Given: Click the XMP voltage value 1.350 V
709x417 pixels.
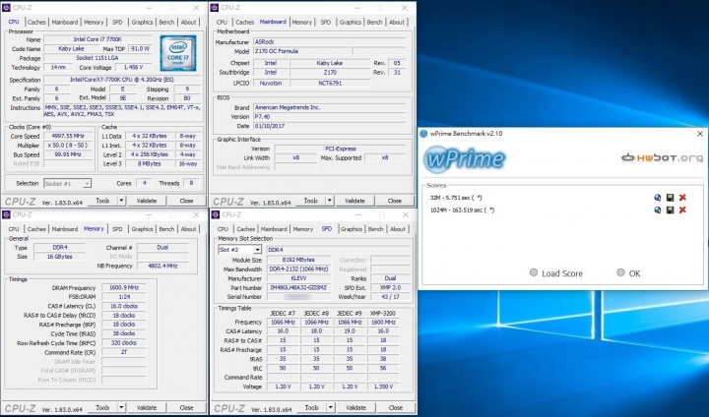Looking at the screenshot, I should point(383,387).
